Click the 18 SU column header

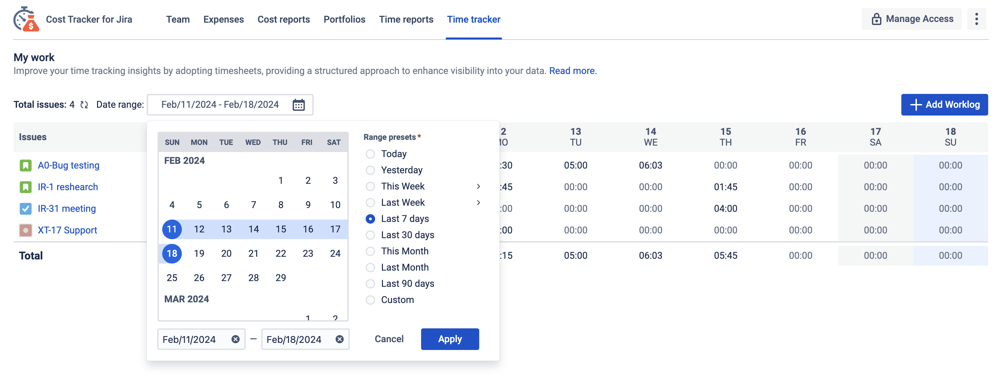tap(950, 137)
